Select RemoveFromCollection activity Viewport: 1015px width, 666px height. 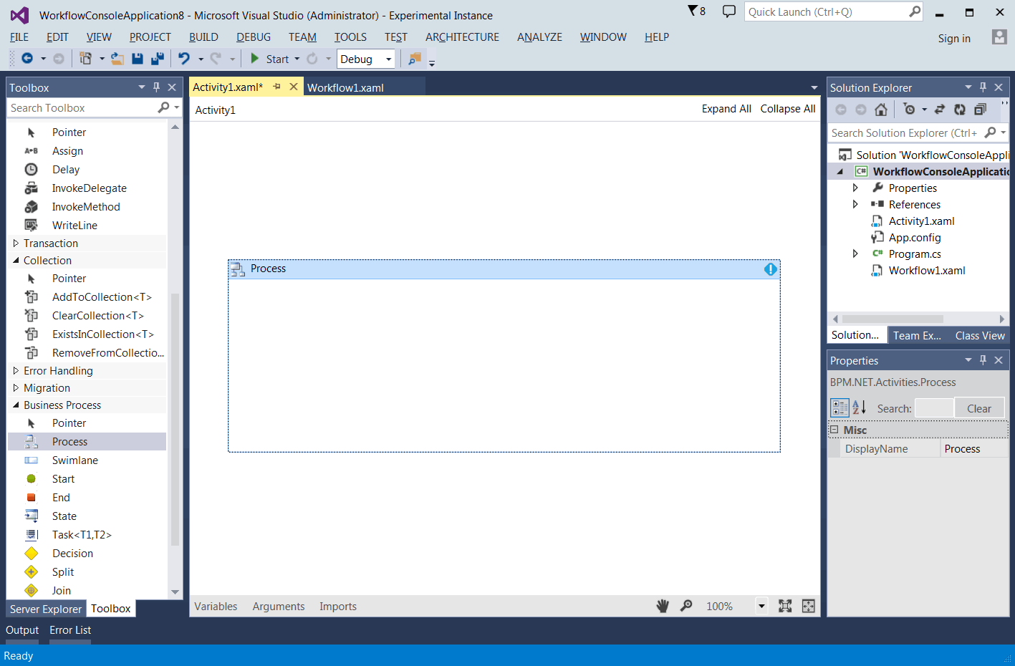(x=107, y=353)
